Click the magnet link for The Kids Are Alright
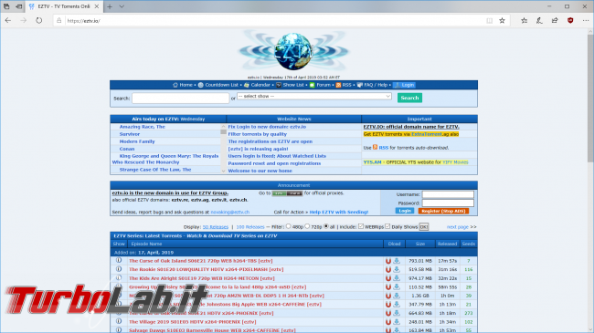Viewport: 594px width, 333px height. click(387, 278)
